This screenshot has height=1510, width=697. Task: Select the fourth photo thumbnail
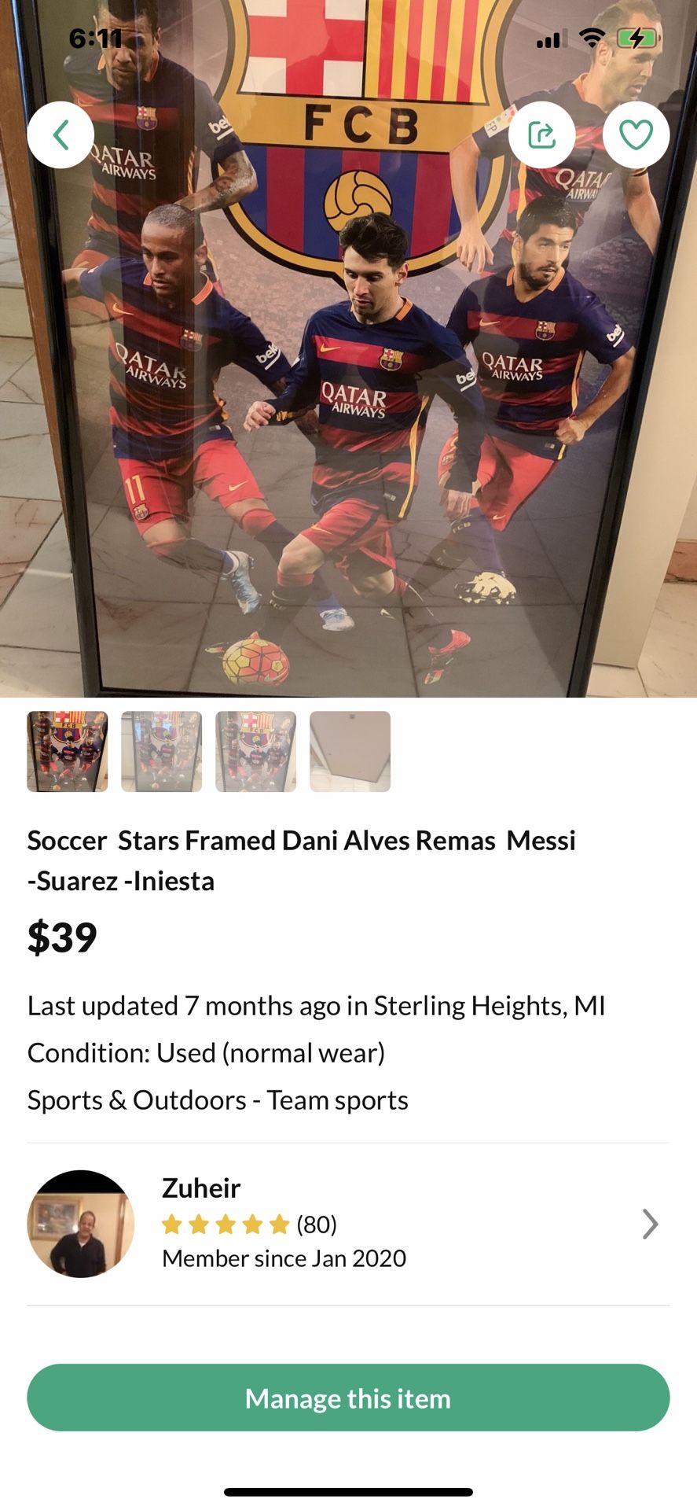tap(350, 751)
